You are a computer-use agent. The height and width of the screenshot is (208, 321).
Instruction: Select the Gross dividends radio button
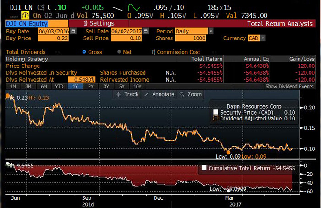[84, 52]
